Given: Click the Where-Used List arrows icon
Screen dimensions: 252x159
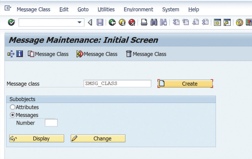Looking at the screenshot, I should pos(11,54).
